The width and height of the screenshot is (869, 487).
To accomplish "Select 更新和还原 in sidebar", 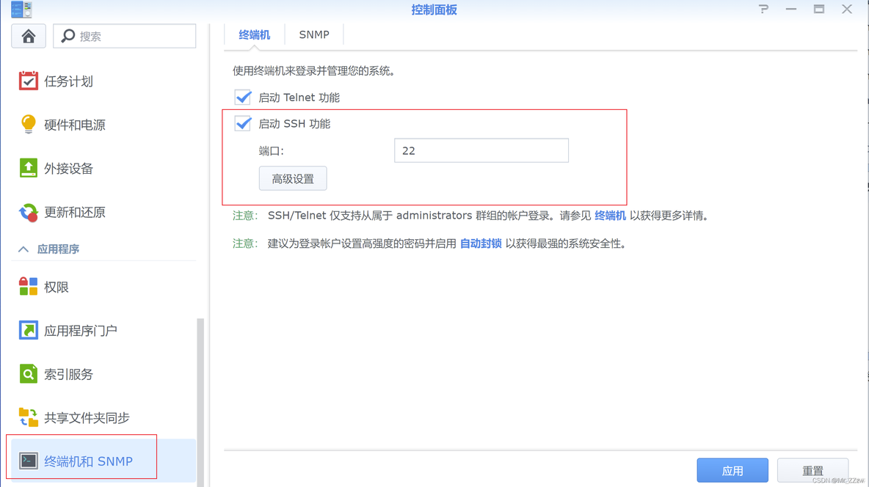I will (x=103, y=212).
